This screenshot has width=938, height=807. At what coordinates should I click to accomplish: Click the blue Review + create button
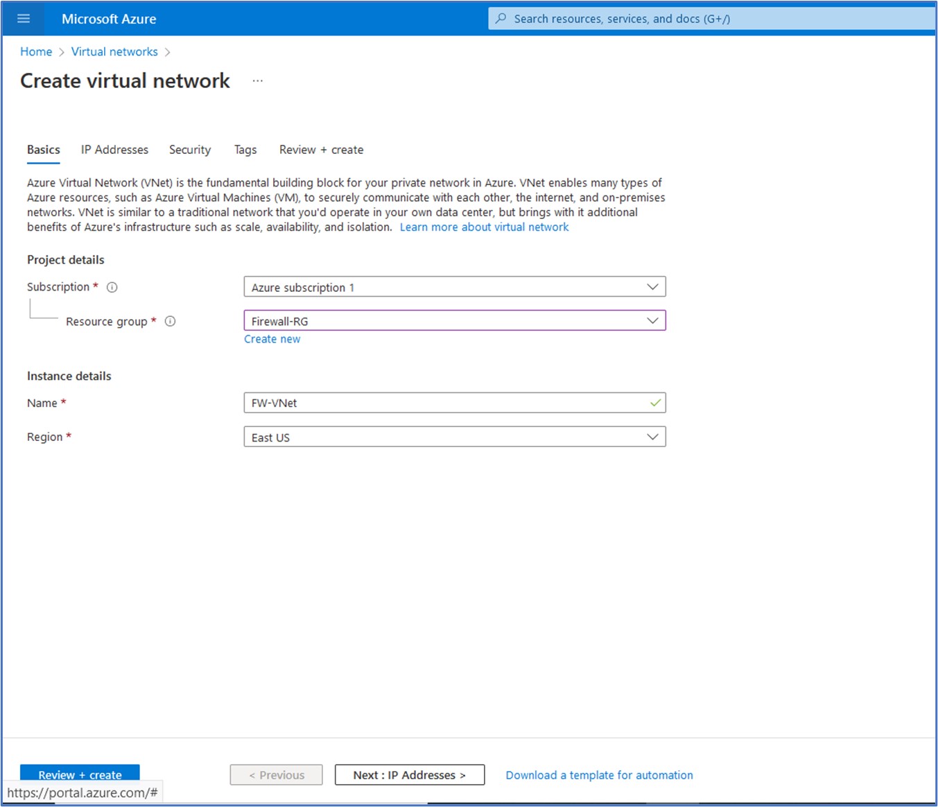point(80,773)
